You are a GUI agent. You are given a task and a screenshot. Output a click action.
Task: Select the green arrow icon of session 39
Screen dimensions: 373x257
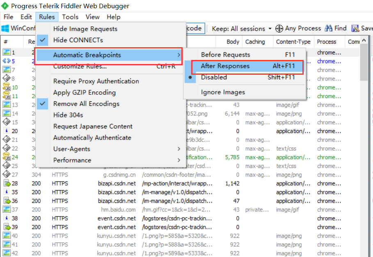pos(7,227)
